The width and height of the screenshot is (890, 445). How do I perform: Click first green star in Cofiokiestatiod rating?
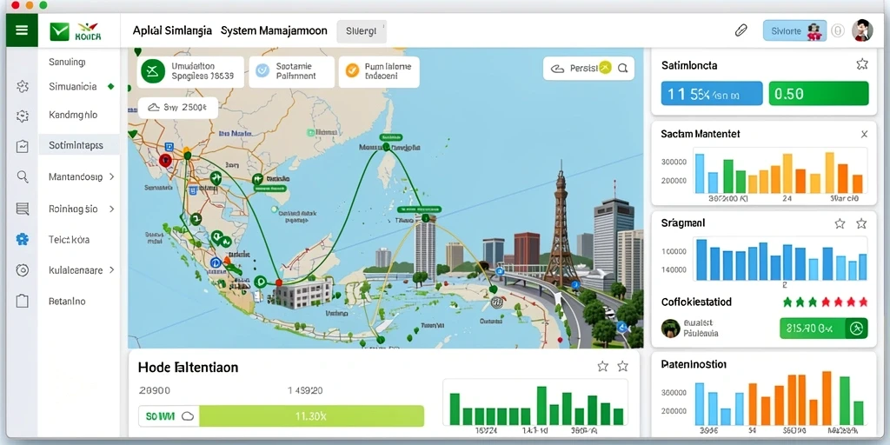787,302
